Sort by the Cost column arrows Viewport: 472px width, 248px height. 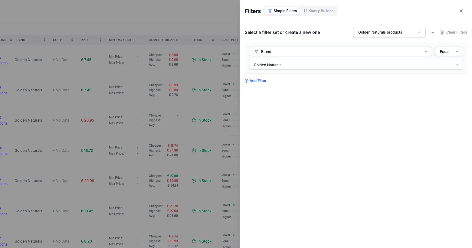[x=72, y=40]
